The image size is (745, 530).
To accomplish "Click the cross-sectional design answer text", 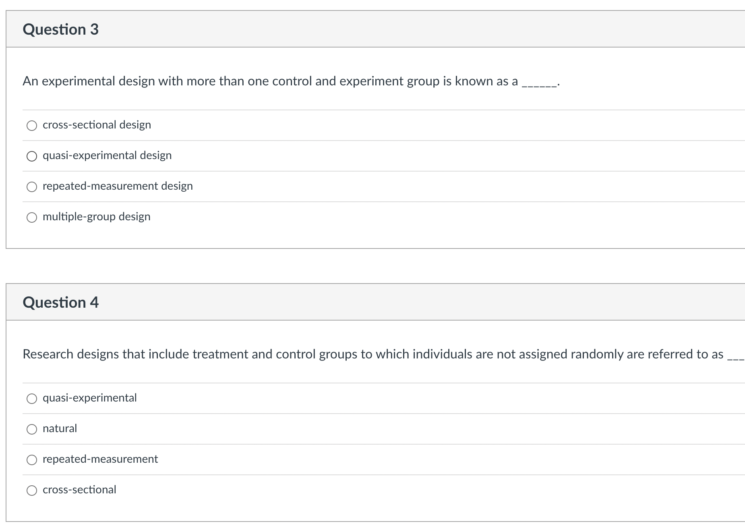I will 97,124.
